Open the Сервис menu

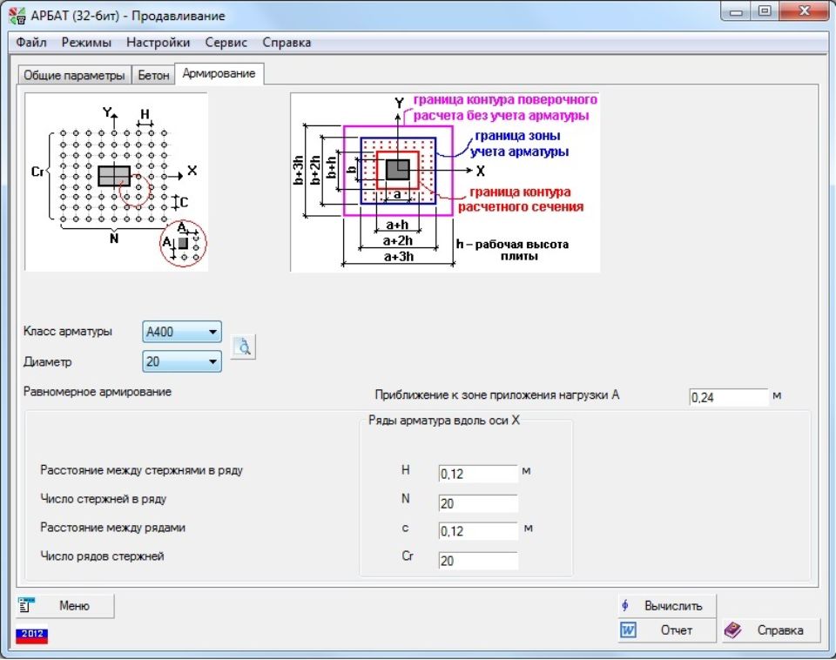(226, 42)
